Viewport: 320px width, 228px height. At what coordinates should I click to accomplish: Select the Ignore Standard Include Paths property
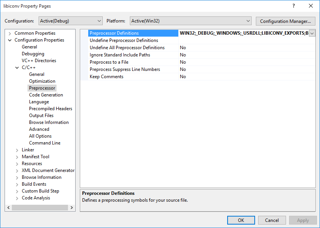tap(133, 55)
